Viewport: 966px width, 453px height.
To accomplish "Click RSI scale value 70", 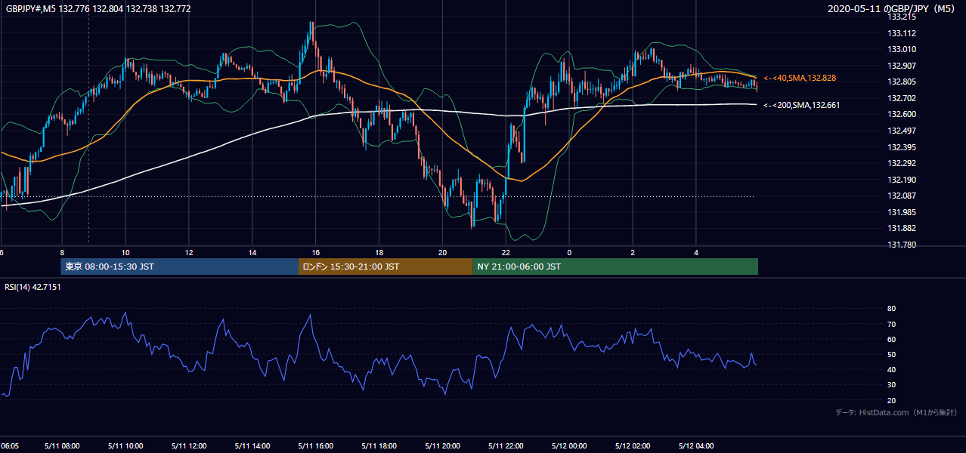I will pos(891,324).
